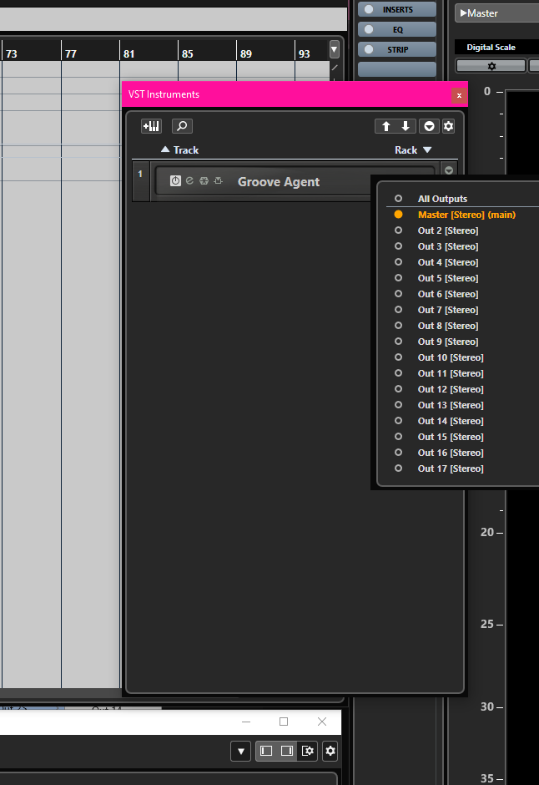Open the VST Quick Controls round arrow menu

click(x=429, y=126)
